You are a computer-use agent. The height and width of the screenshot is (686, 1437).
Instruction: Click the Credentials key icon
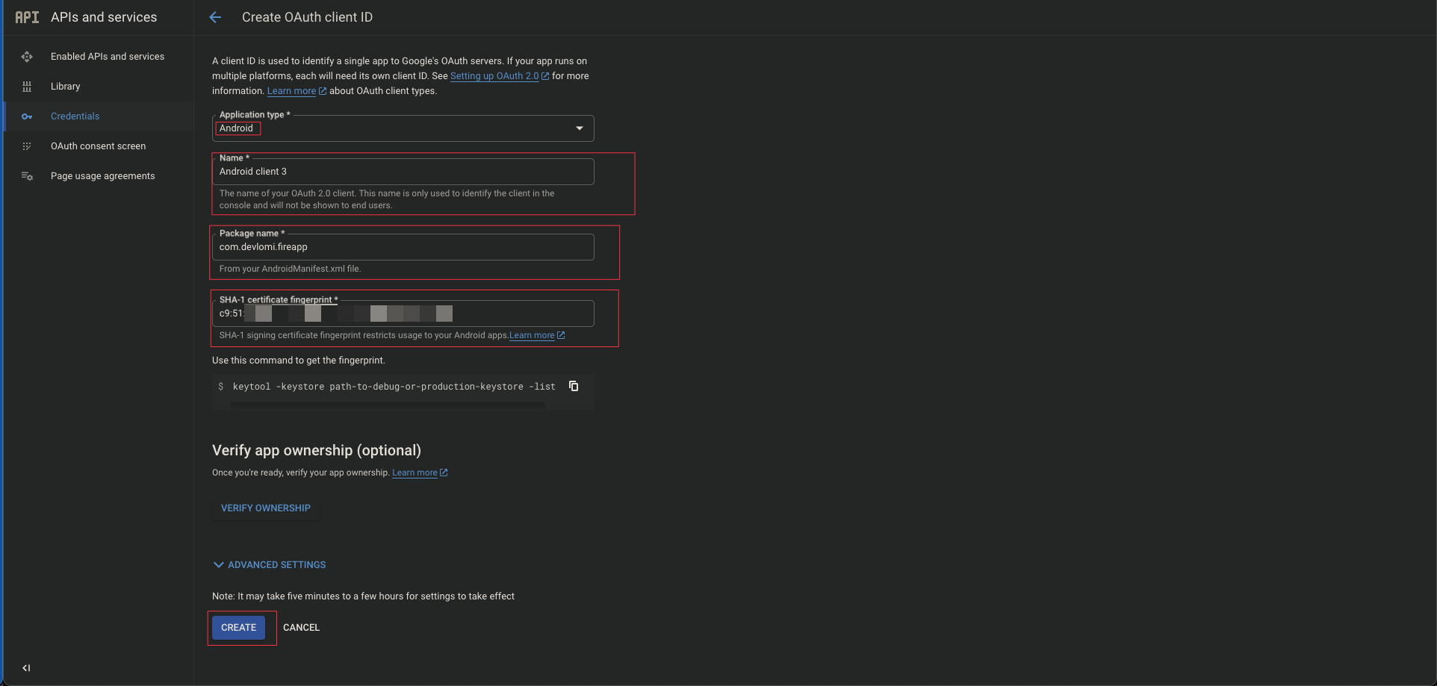coord(27,116)
